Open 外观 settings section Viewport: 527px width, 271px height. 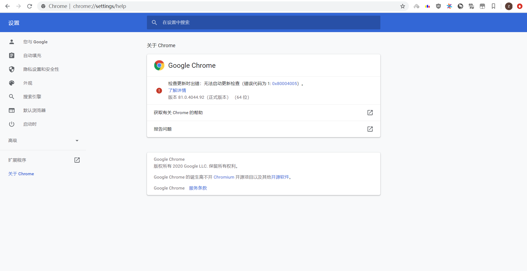tap(28, 83)
